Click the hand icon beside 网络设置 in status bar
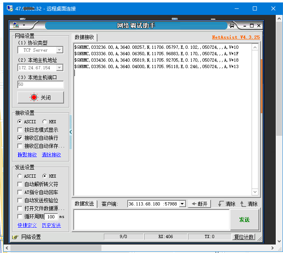The height and width of the screenshot is (253, 283). pyautogui.click(x=15, y=237)
